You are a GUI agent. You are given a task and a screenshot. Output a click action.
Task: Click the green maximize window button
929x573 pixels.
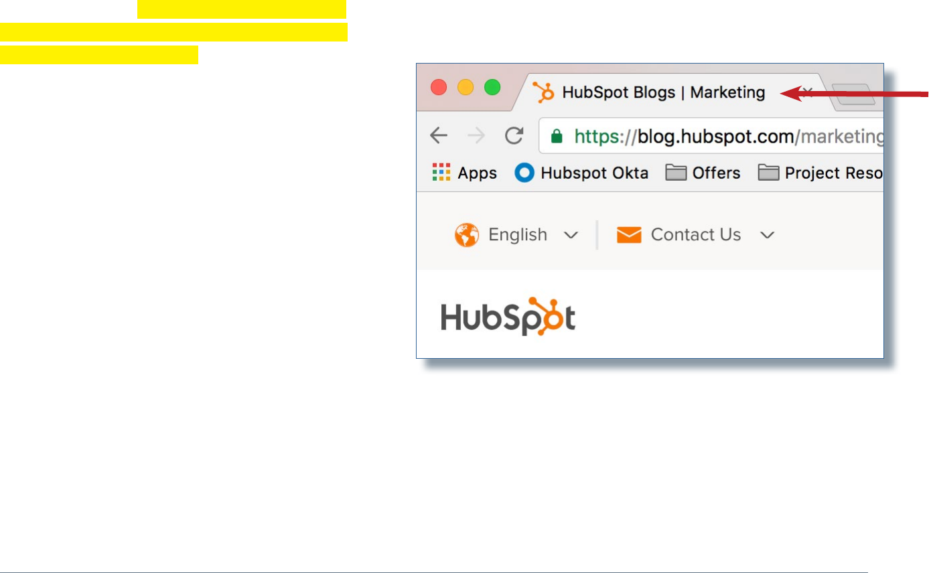[x=492, y=88]
